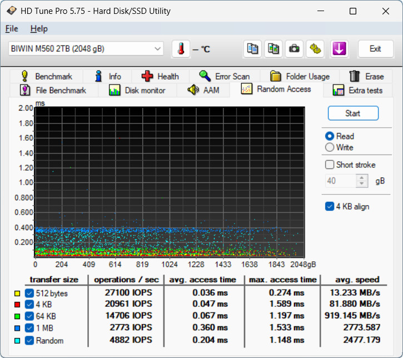Click the blue 1 MB color swatch
This screenshot has width=403, height=358.
(17, 328)
